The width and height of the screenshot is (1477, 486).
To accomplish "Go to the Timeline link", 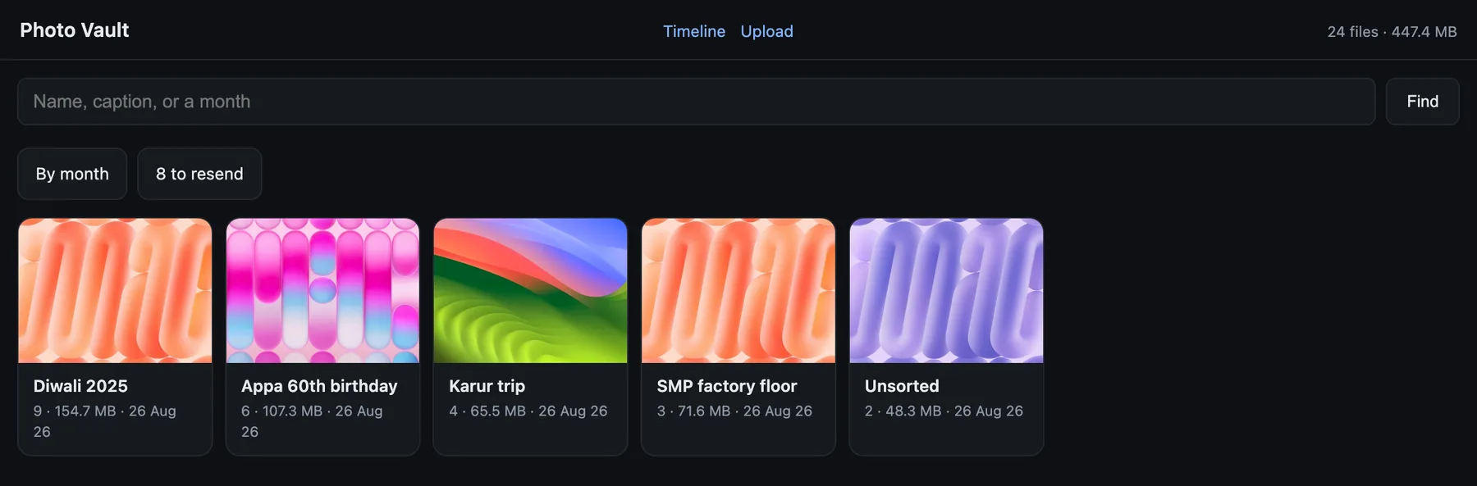I will coord(694,31).
